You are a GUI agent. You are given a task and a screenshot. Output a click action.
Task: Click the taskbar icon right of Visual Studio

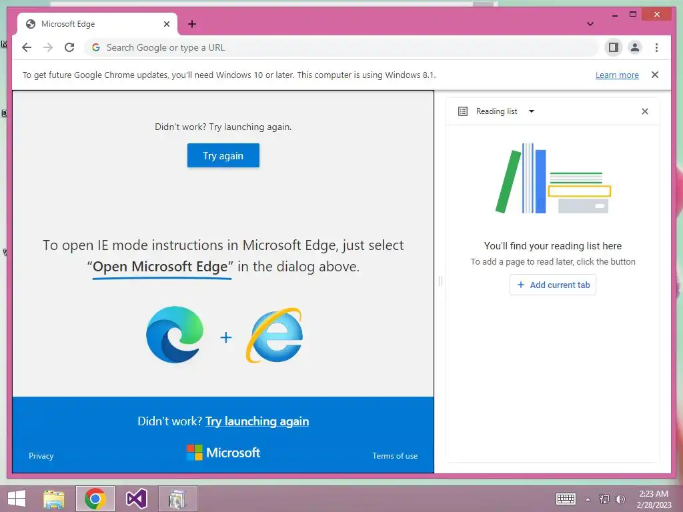pyautogui.click(x=177, y=499)
